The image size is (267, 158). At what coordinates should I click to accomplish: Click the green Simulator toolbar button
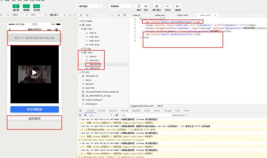coord(16,6)
